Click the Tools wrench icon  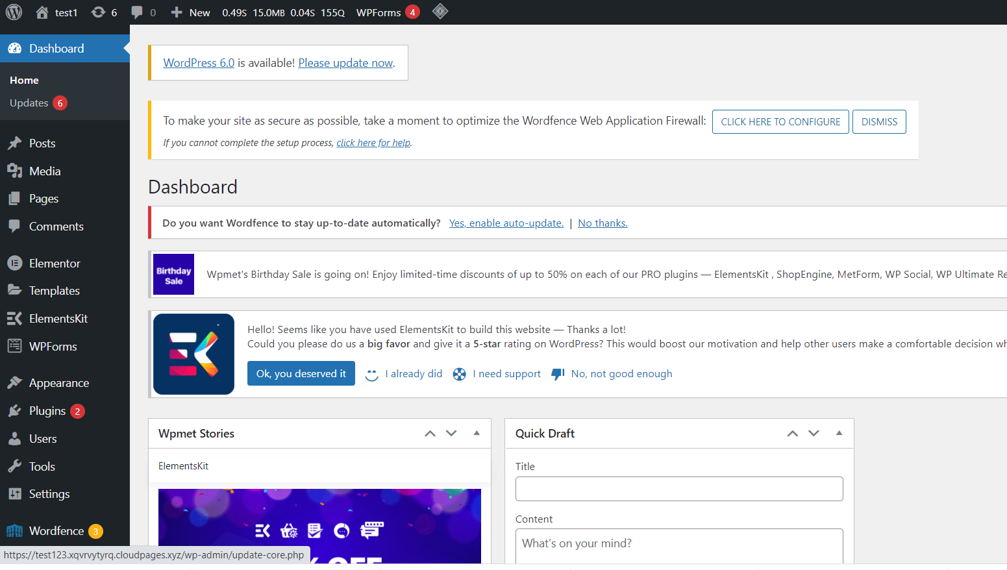[15, 467]
